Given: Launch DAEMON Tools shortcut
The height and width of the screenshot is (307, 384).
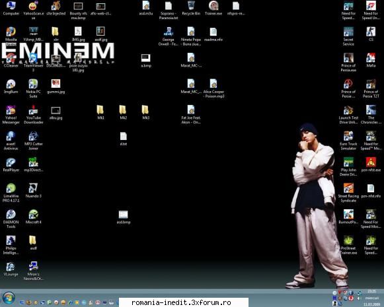Looking at the screenshot, I should (x=11, y=219).
